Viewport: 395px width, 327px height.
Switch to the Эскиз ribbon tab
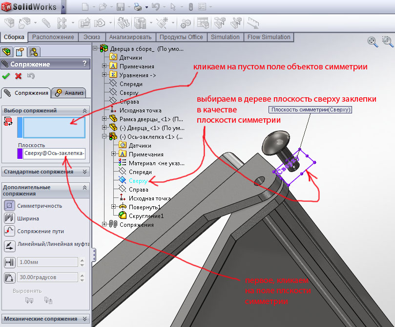[x=91, y=37]
